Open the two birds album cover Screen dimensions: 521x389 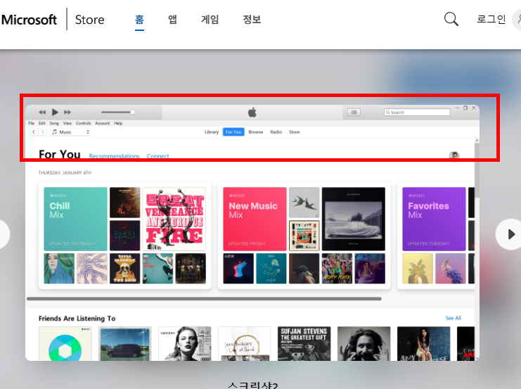(304, 202)
